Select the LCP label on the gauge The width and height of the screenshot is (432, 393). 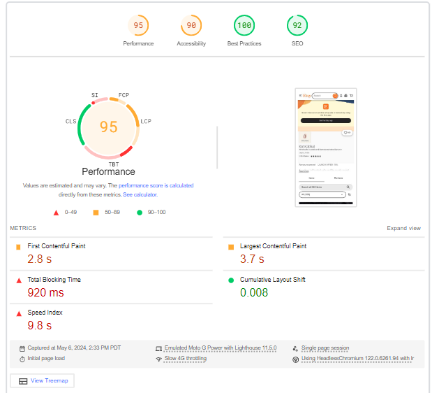146,122
